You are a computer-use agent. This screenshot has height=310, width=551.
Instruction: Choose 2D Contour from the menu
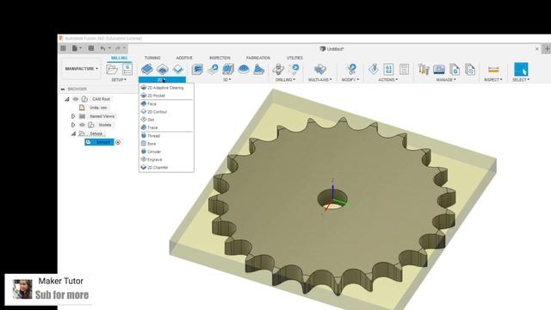click(166, 112)
